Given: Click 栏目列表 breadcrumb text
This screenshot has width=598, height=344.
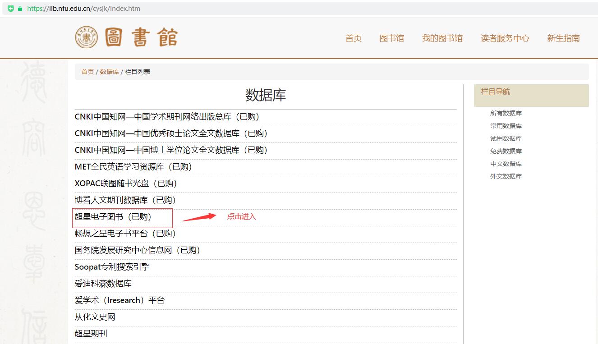Looking at the screenshot, I should [138, 72].
